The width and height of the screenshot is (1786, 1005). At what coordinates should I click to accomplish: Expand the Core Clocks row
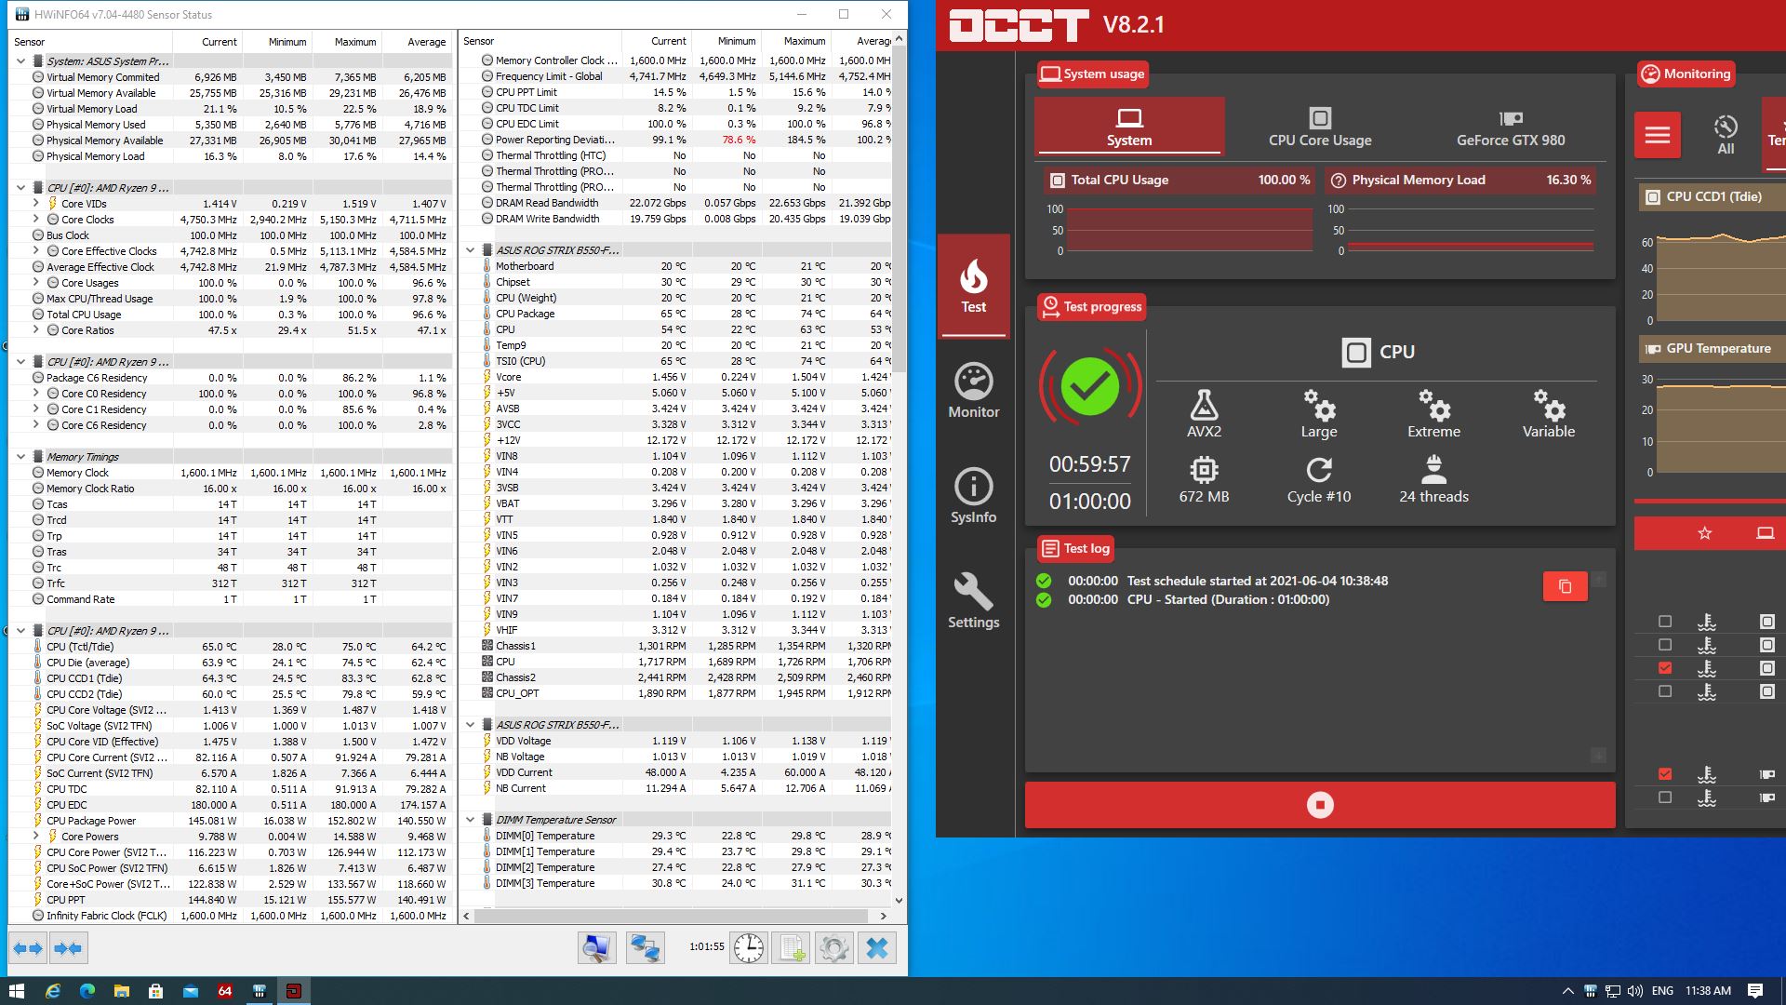click(36, 220)
